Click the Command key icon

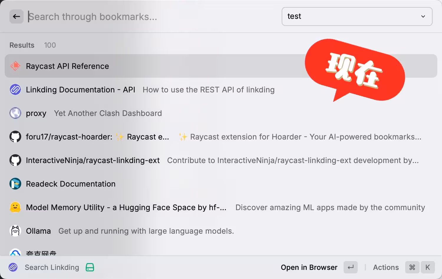click(x=412, y=267)
